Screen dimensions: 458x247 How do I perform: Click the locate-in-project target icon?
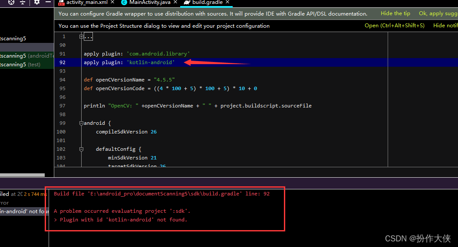11,2
